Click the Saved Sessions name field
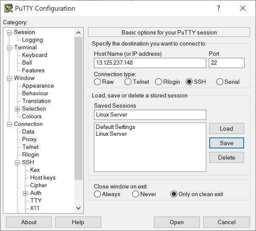 [150, 115]
